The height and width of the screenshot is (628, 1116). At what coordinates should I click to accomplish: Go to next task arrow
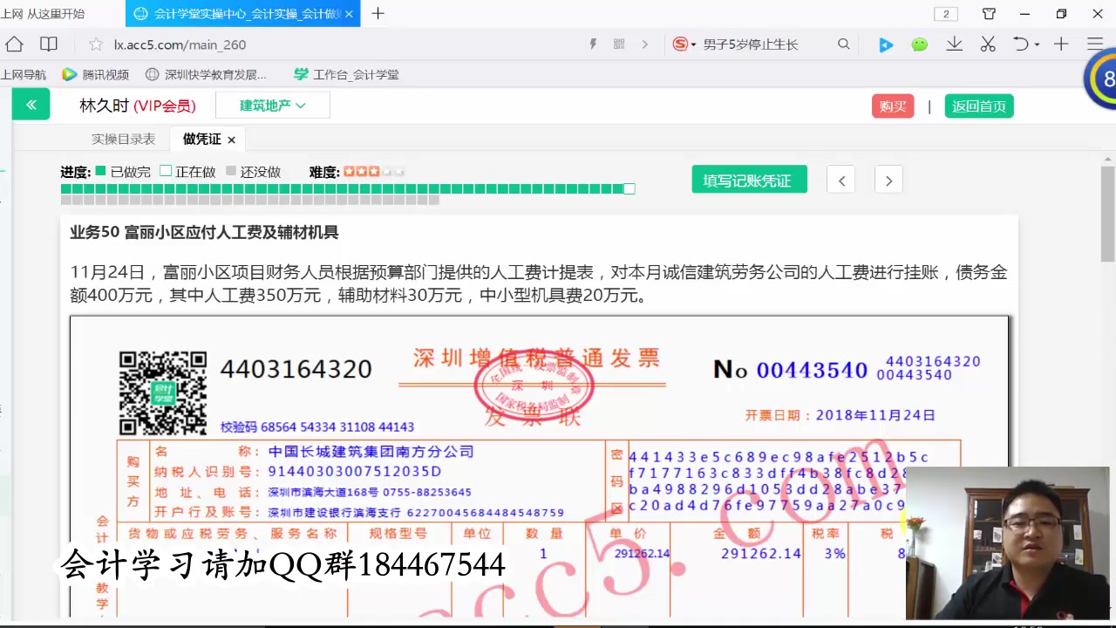click(x=888, y=181)
